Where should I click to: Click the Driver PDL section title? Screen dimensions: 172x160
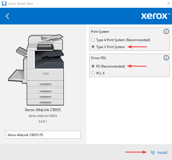pyautogui.click(x=98, y=58)
